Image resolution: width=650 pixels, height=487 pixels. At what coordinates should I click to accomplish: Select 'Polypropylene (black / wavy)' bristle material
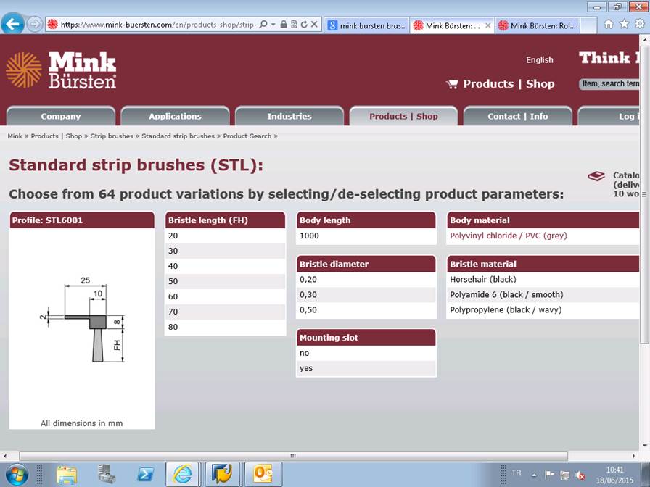[543, 310]
